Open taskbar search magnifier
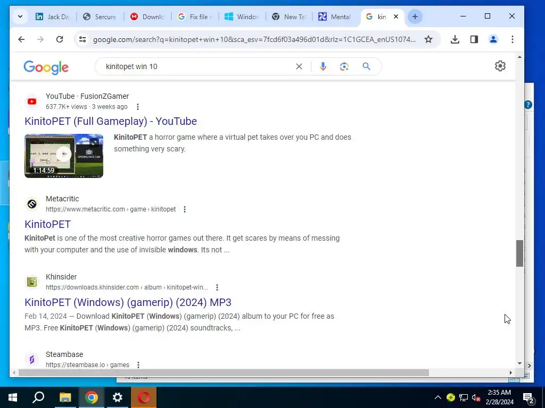This screenshot has height=408, width=545. [38, 397]
